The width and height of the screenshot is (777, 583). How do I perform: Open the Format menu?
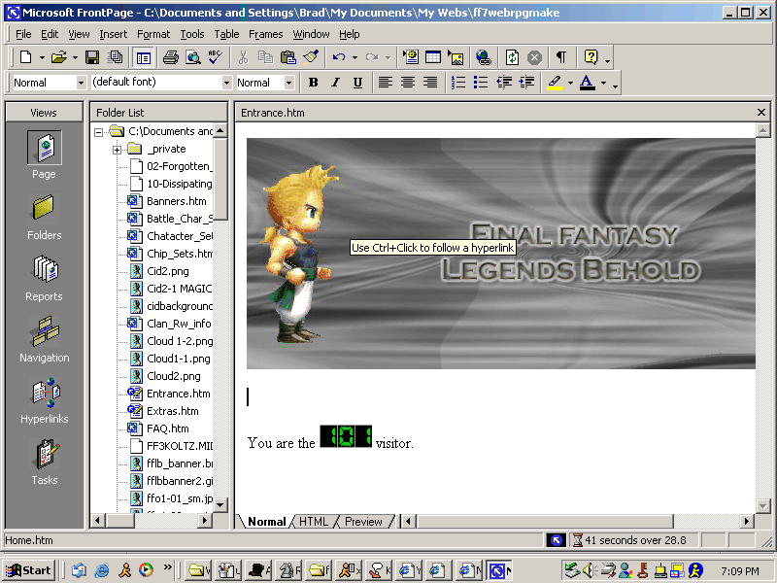tap(153, 34)
